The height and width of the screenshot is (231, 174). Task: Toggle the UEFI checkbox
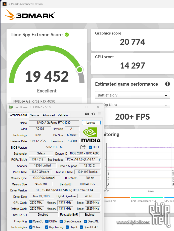pos(91,147)
